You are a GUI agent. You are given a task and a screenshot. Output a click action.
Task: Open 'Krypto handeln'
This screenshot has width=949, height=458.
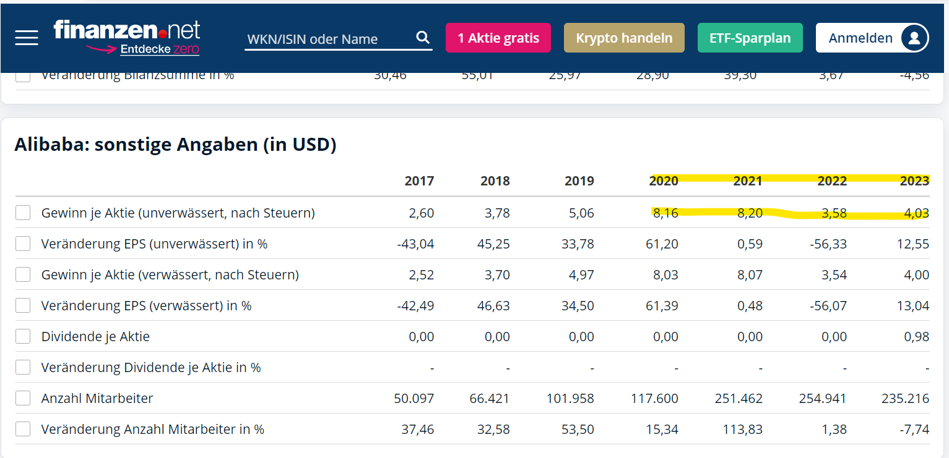tap(623, 37)
